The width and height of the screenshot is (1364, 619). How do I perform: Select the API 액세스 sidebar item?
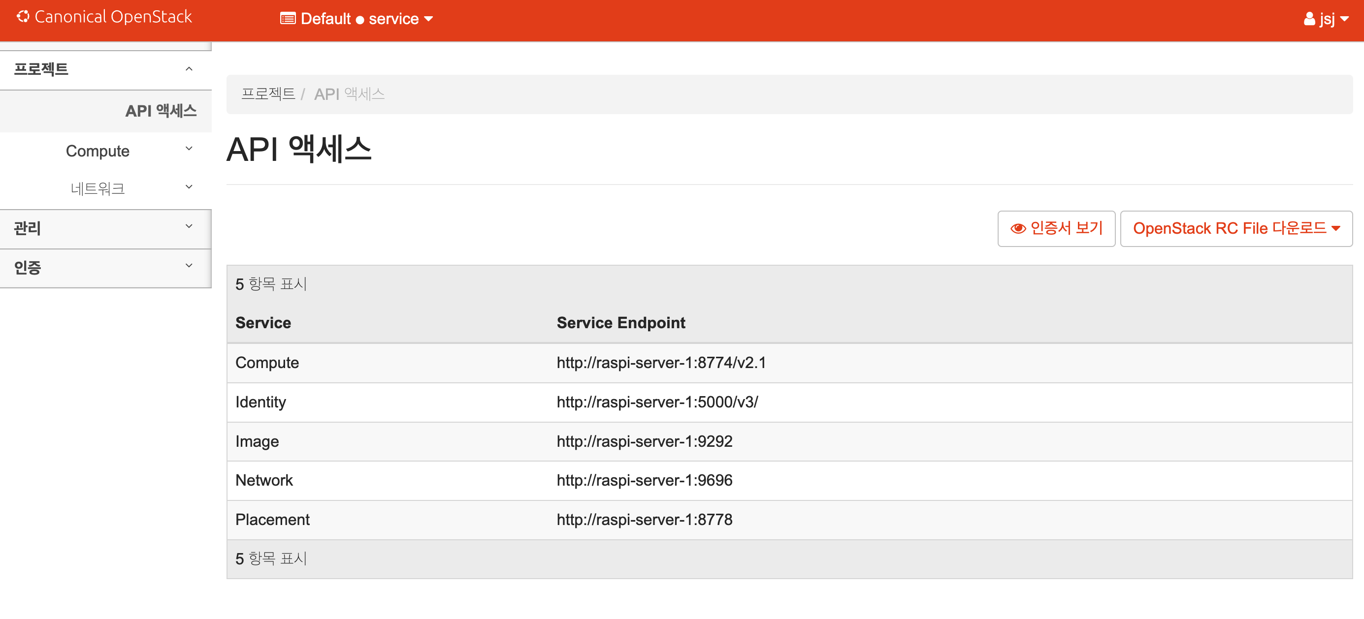(x=161, y=111)
